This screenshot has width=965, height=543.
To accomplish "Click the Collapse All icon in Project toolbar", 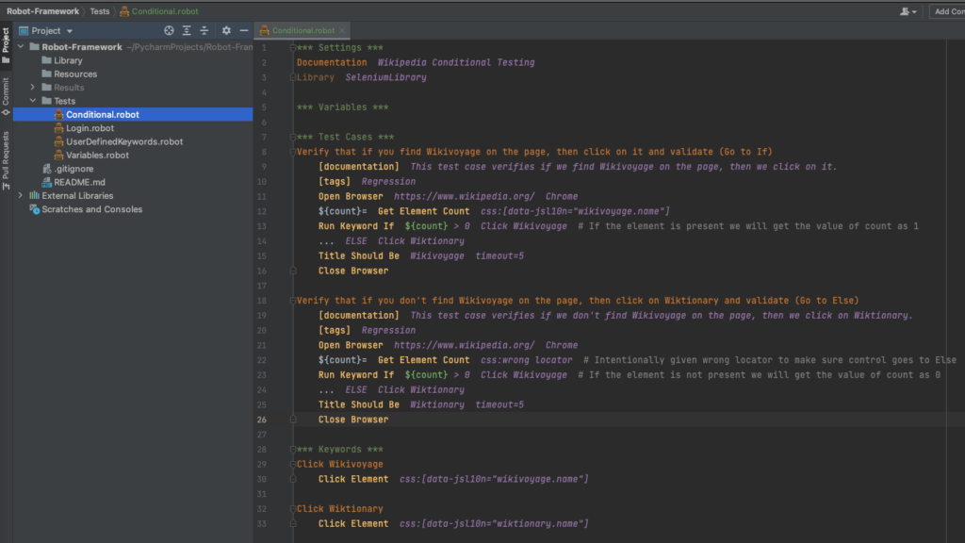I will click(x=204, y=30).
